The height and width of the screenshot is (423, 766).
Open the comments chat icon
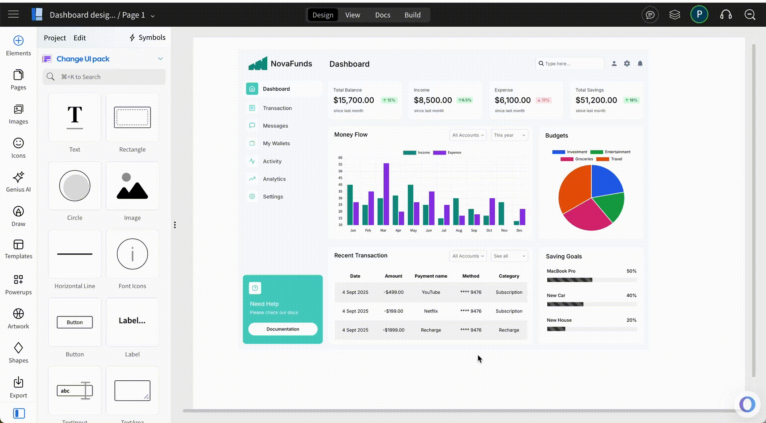point(650,15)
